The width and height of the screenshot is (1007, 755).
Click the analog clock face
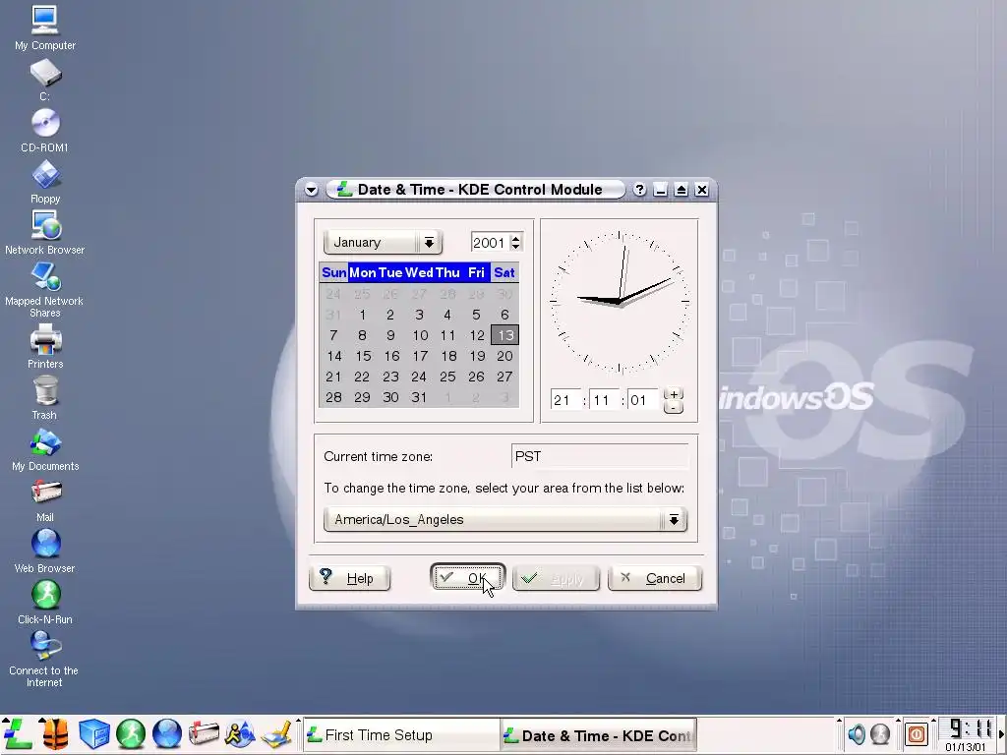(x=620, y=301)
